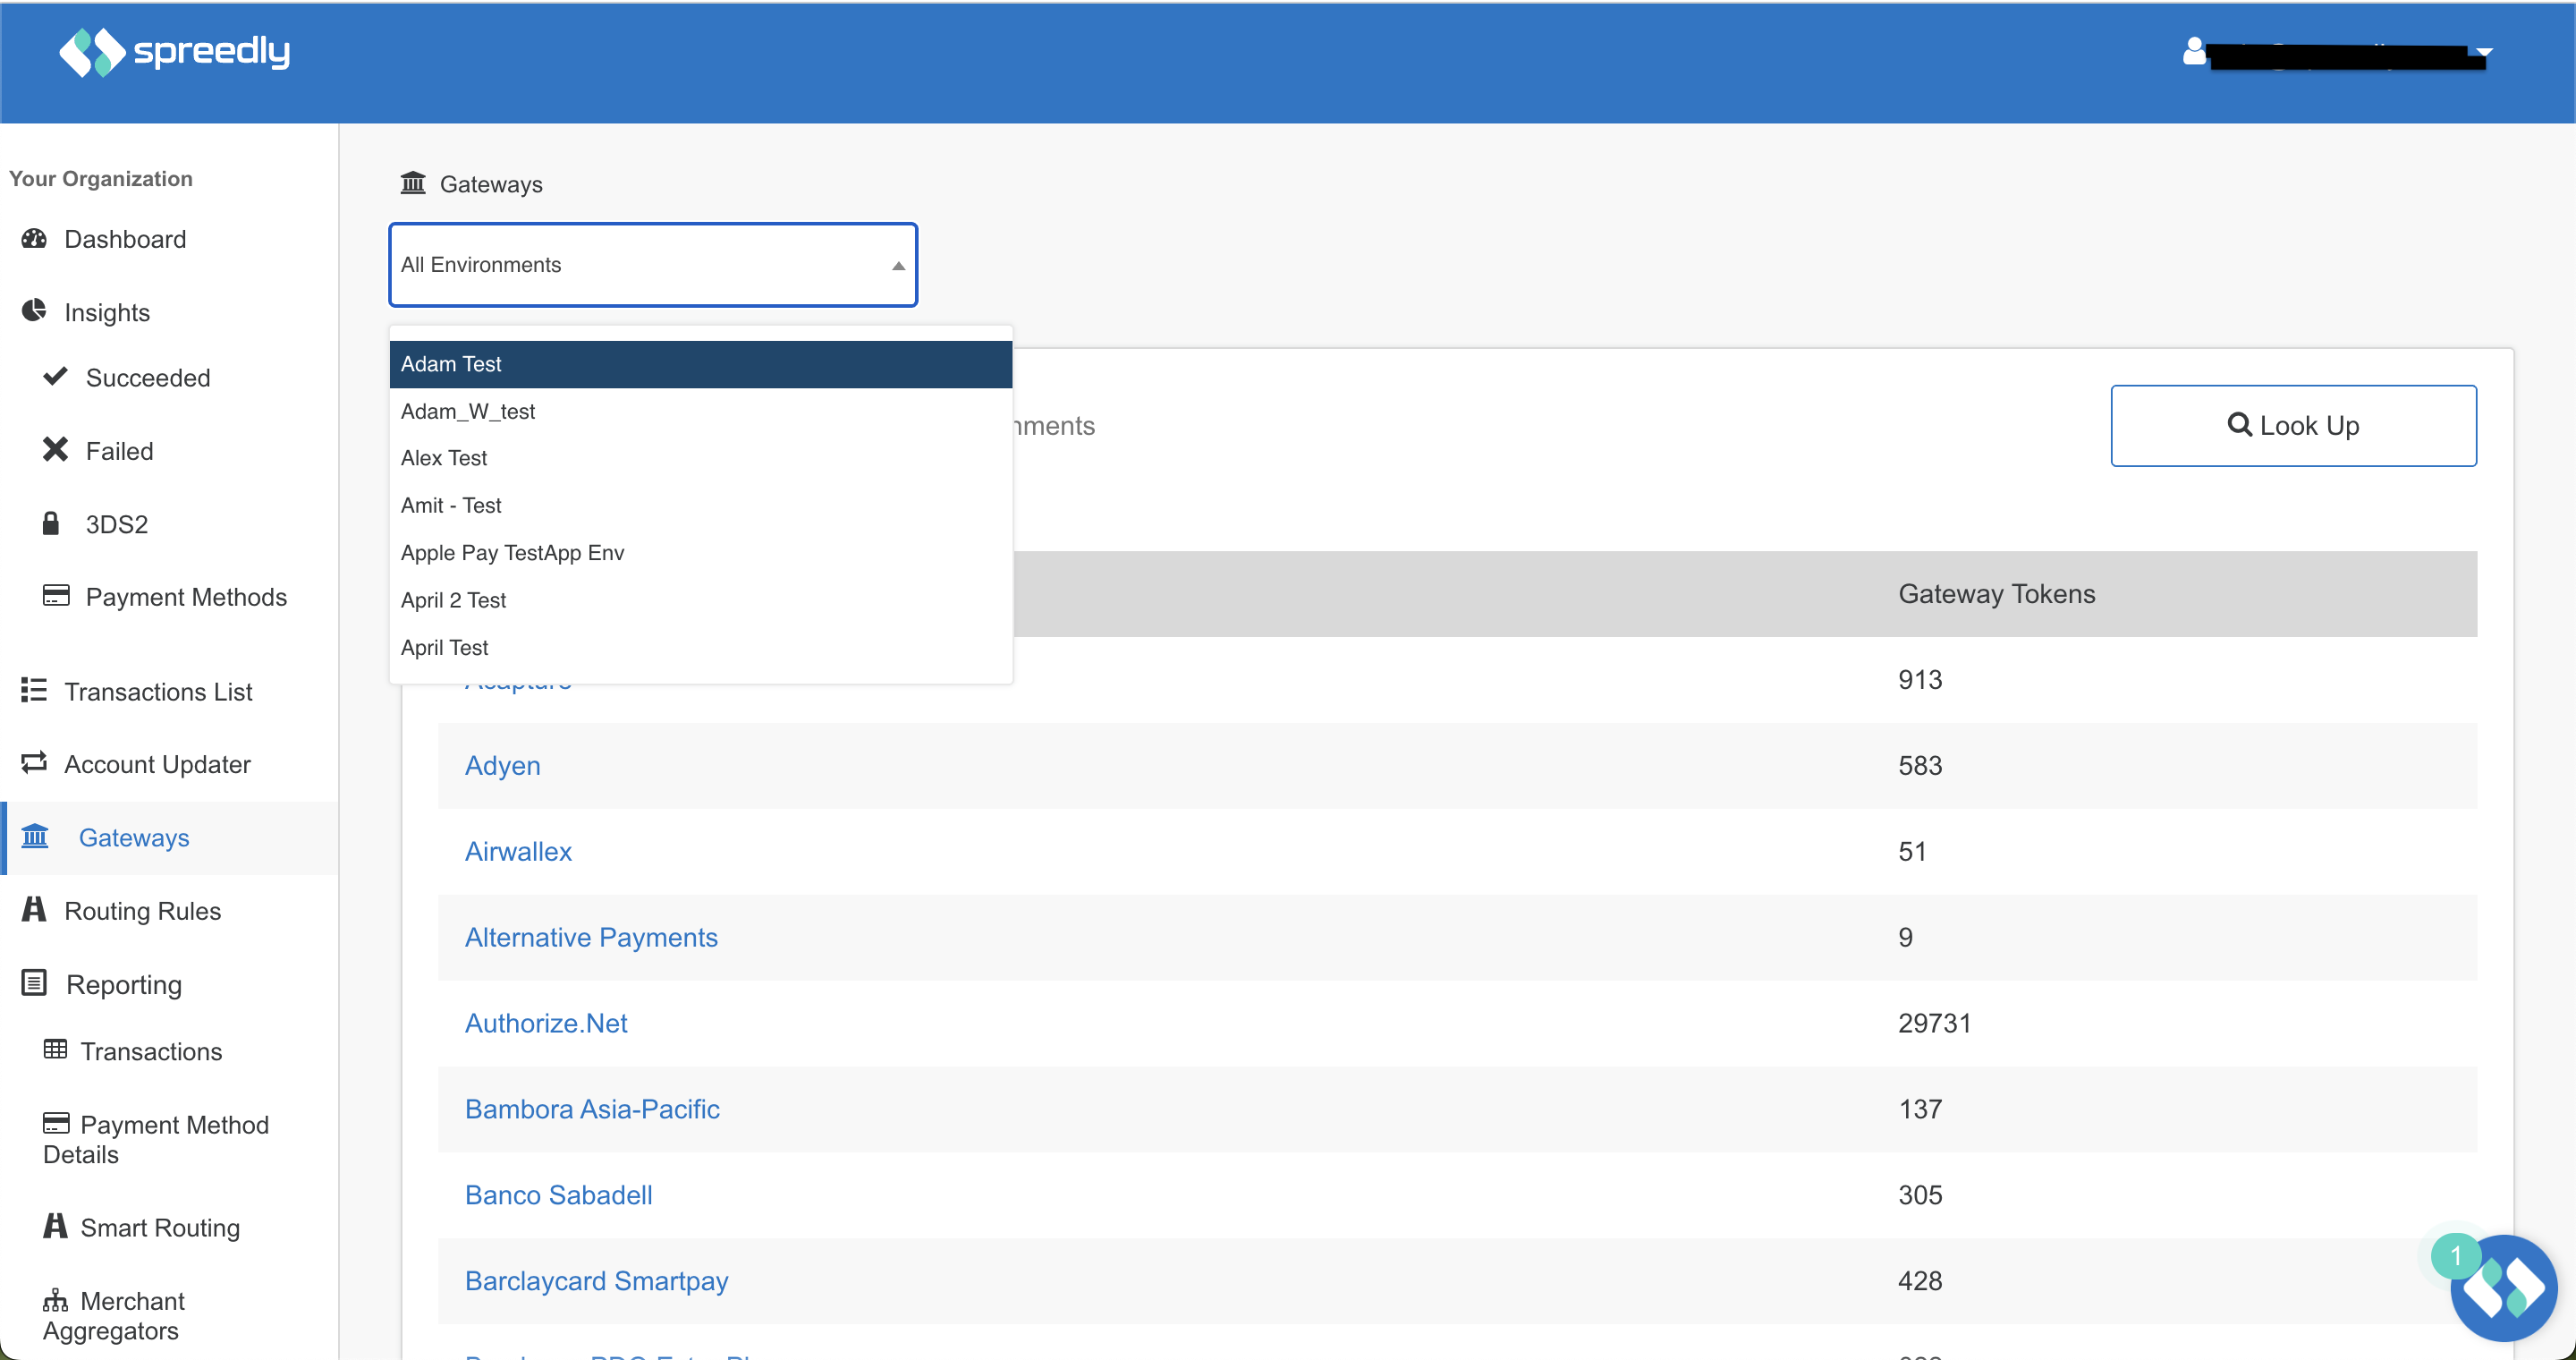Open Payment Methods in sidebar
Screen dimensions: 2576x1360
tap(186, 597)
